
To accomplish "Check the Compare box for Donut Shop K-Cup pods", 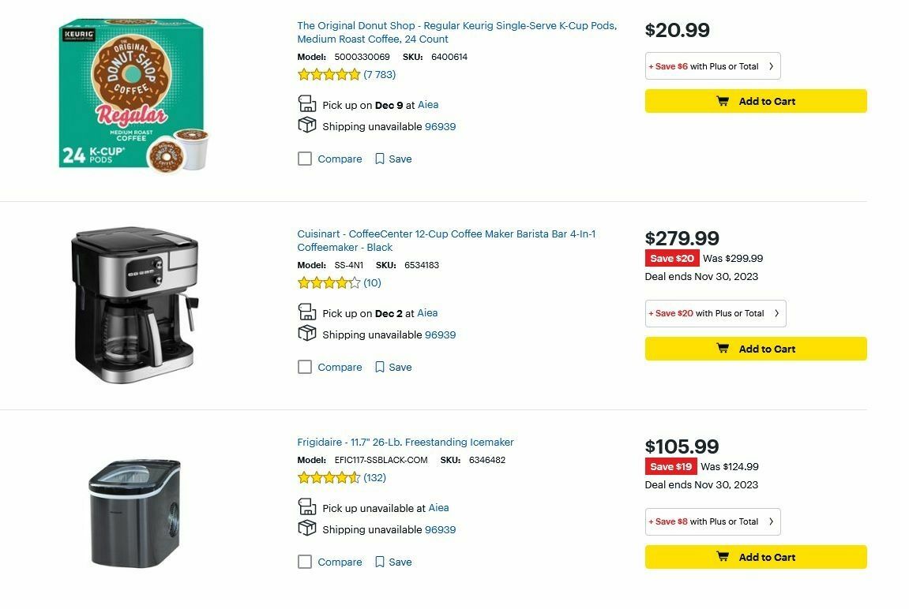I will (305, 159).
